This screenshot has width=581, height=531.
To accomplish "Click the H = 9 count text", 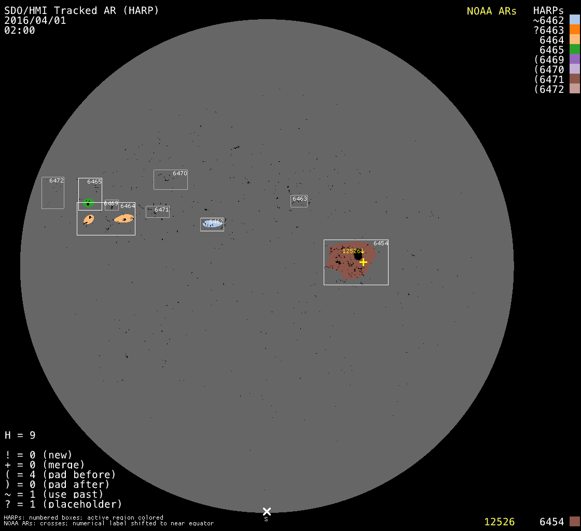I will (x=20, y=435).
